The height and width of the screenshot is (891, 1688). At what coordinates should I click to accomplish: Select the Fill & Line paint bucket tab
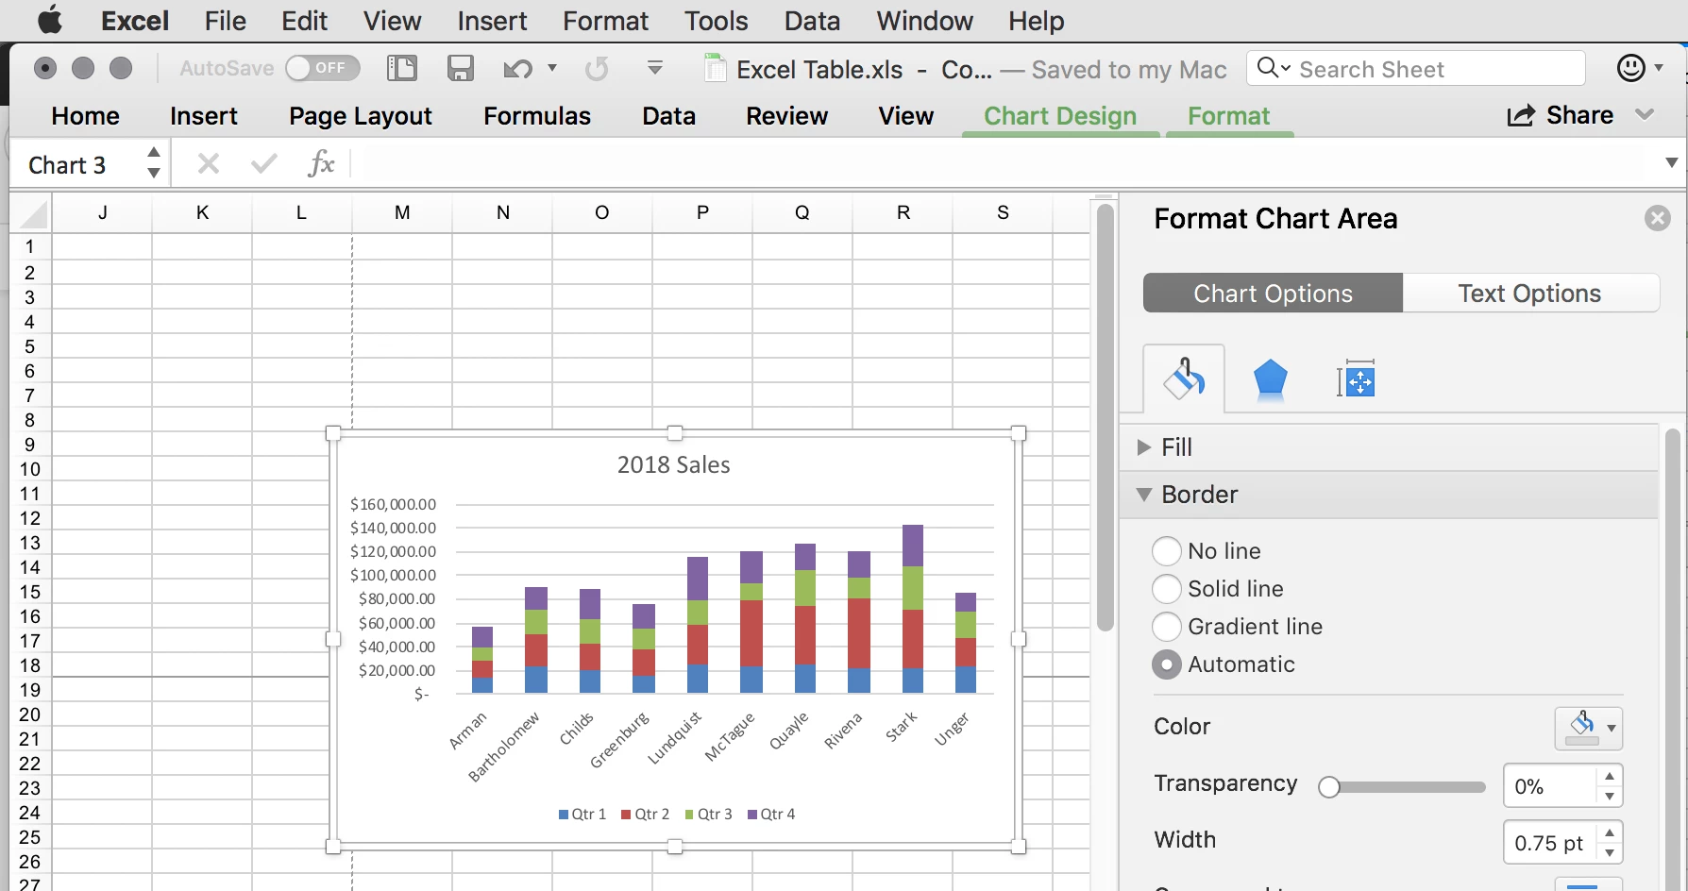coord(1184,378)
